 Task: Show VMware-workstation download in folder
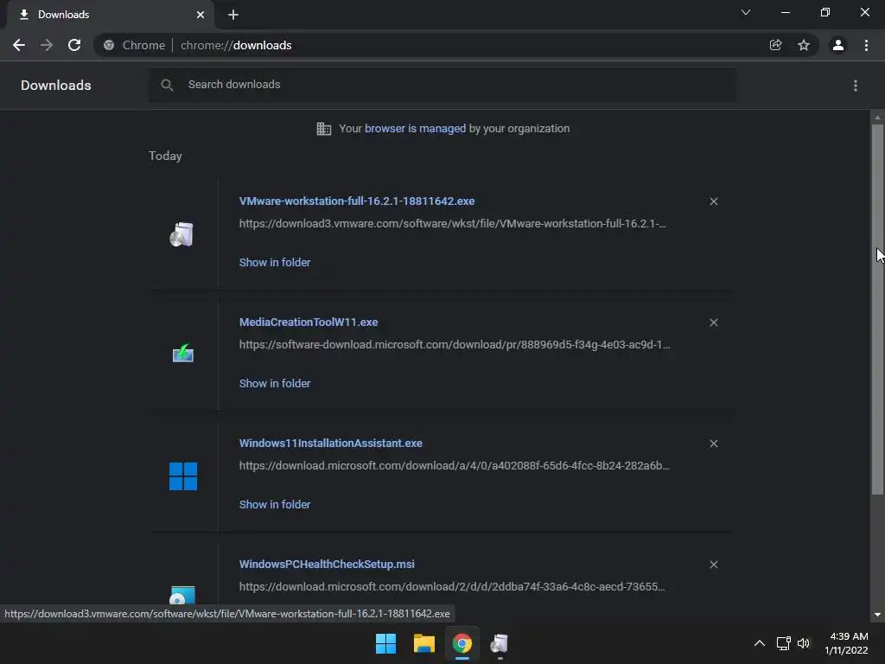pos(275,263)
